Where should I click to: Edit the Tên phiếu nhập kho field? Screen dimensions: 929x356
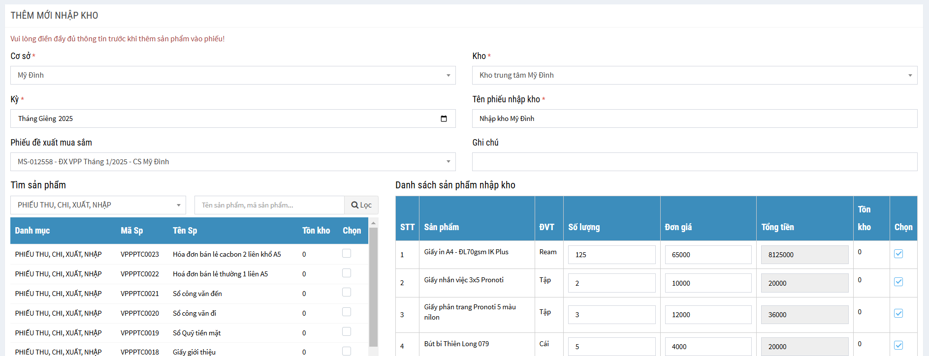click(x=694, y=119)
